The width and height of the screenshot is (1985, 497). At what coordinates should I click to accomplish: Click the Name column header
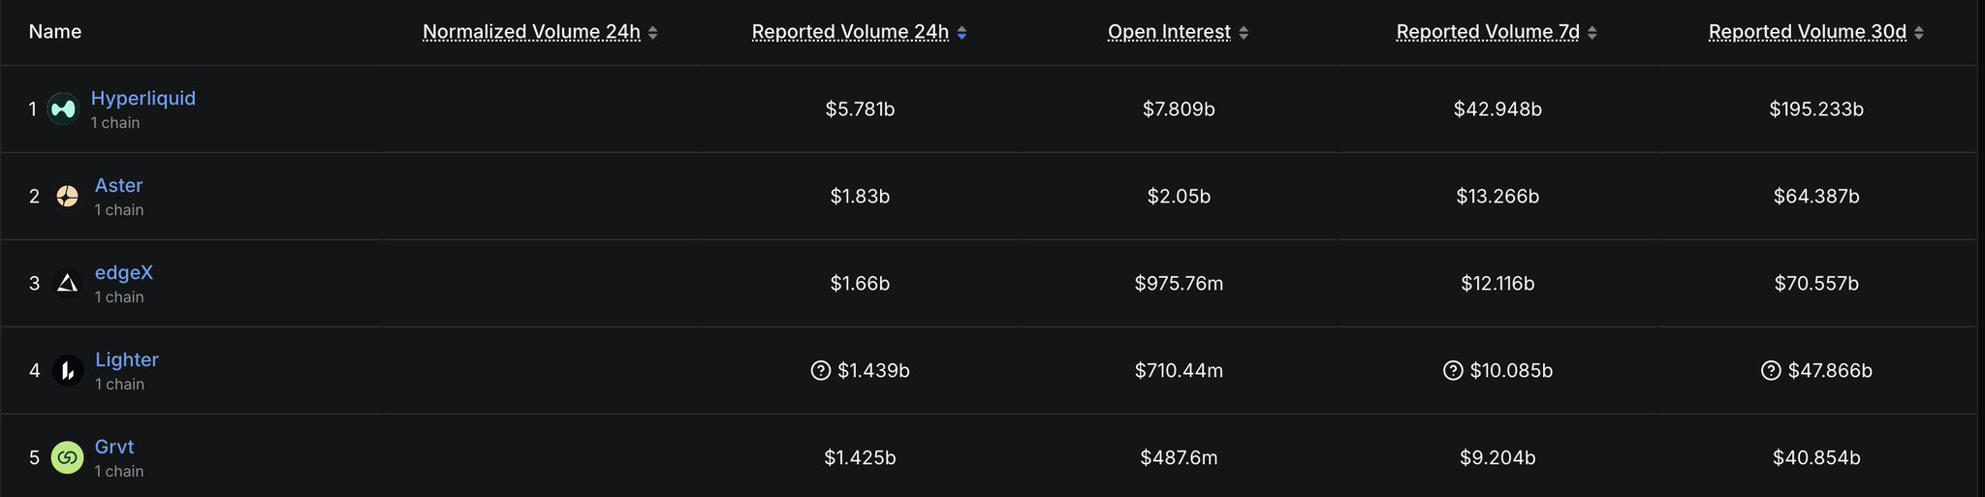[x=55, y=32]
